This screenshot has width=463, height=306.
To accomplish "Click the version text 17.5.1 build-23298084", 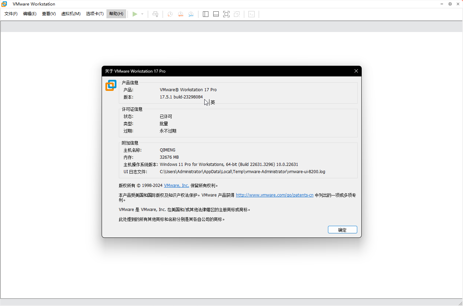I will click(181, 97).
